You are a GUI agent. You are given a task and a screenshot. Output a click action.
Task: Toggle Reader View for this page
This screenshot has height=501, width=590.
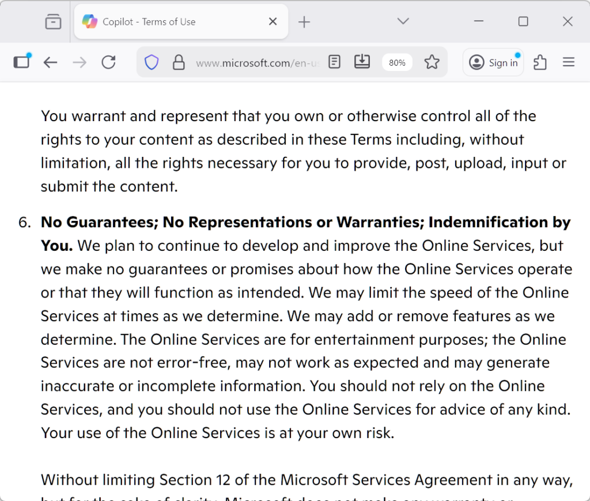pos(334,62)
